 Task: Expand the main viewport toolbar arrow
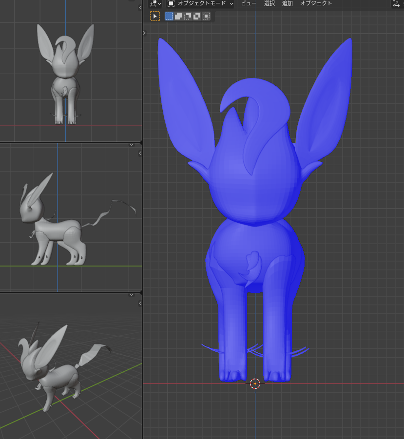(144, 33)
